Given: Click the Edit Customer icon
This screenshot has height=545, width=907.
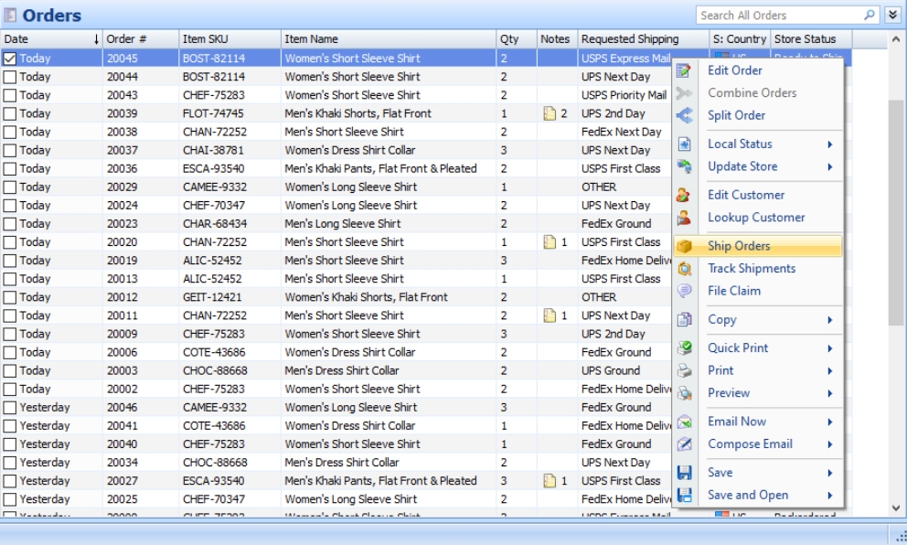Looking at the screenshot, I should point(684,195).
